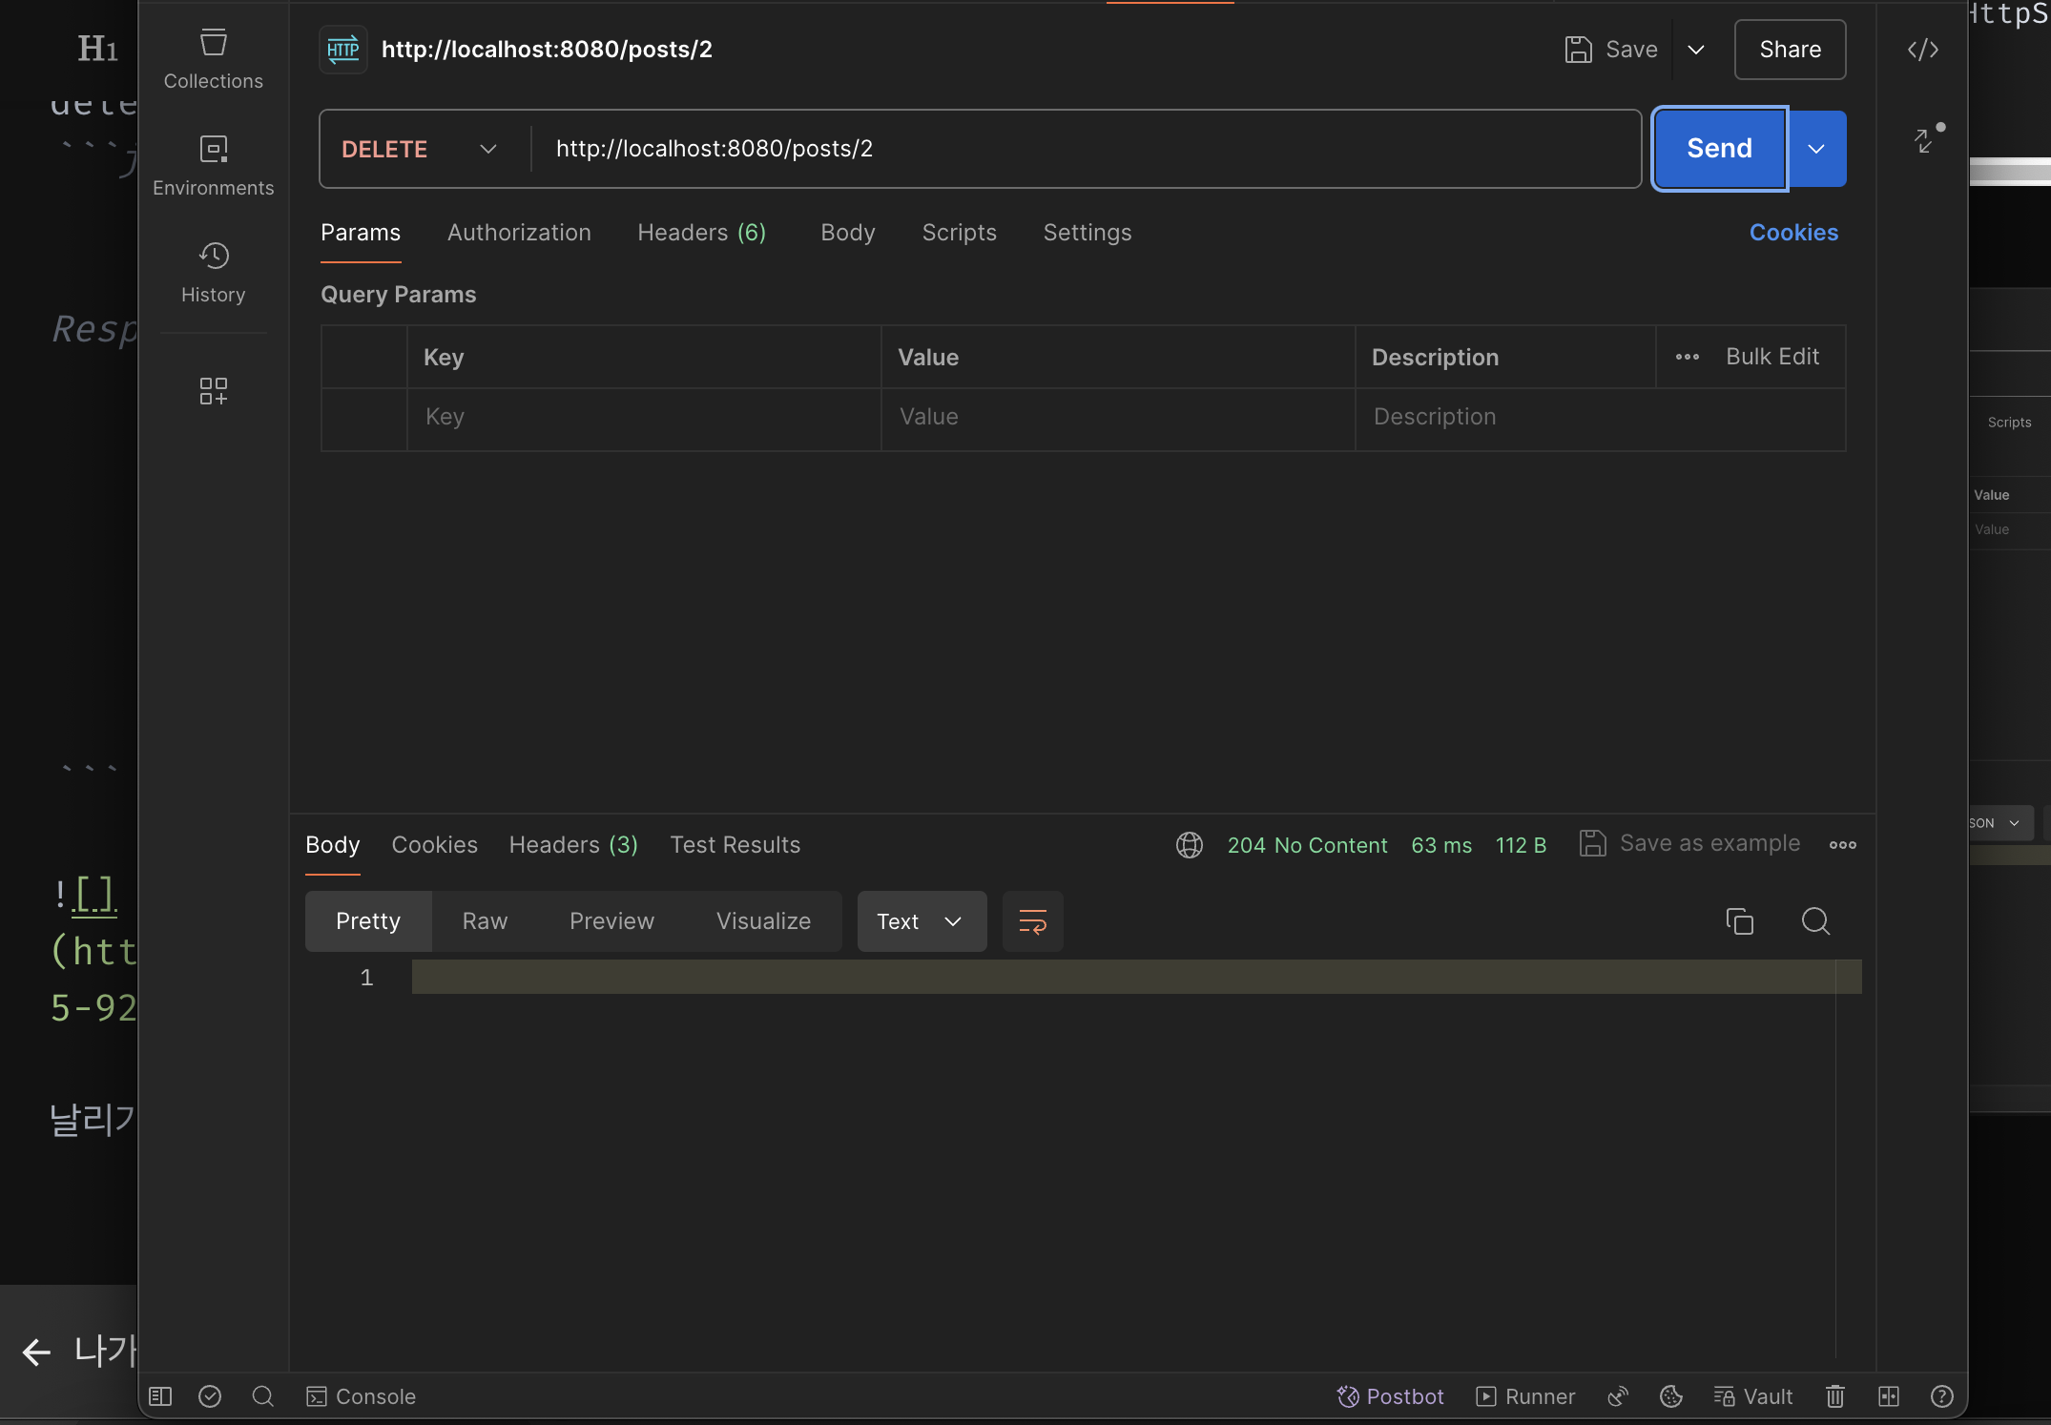The height and width of the screenshot is (1425, 2051).
Task: Open the Text format dropdown
Action: point(922,921)
